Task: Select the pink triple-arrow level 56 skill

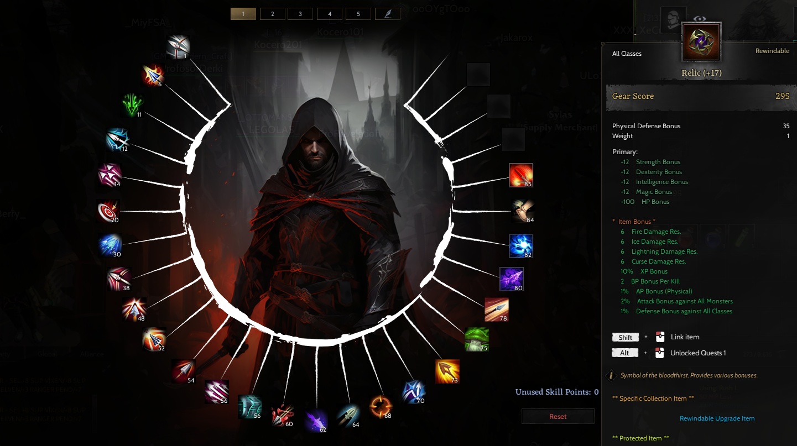Action: coord(216,392)
